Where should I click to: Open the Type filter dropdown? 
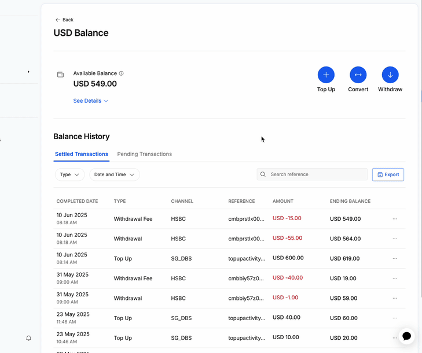coord(69,174)
